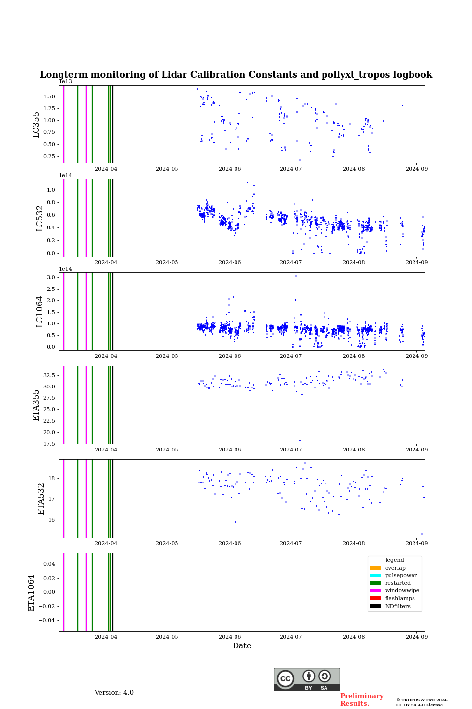Click the 'CC BY SA 4.0 License.' text
This screenshot has height=709, width=472.
point(420,705)
